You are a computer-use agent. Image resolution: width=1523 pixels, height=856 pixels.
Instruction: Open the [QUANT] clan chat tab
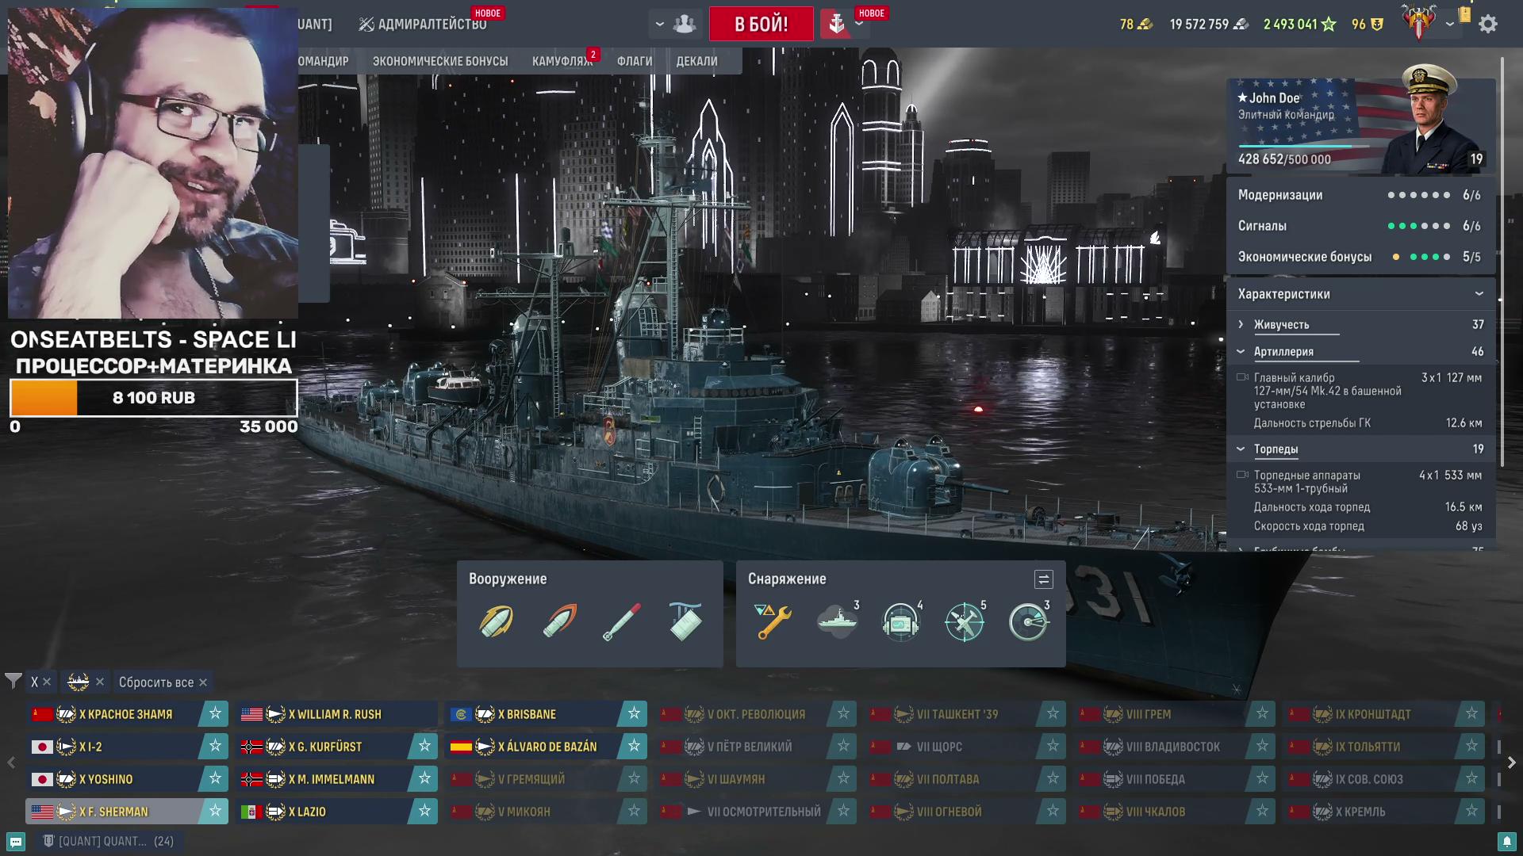pyautogui.click(x=108, y=842)
